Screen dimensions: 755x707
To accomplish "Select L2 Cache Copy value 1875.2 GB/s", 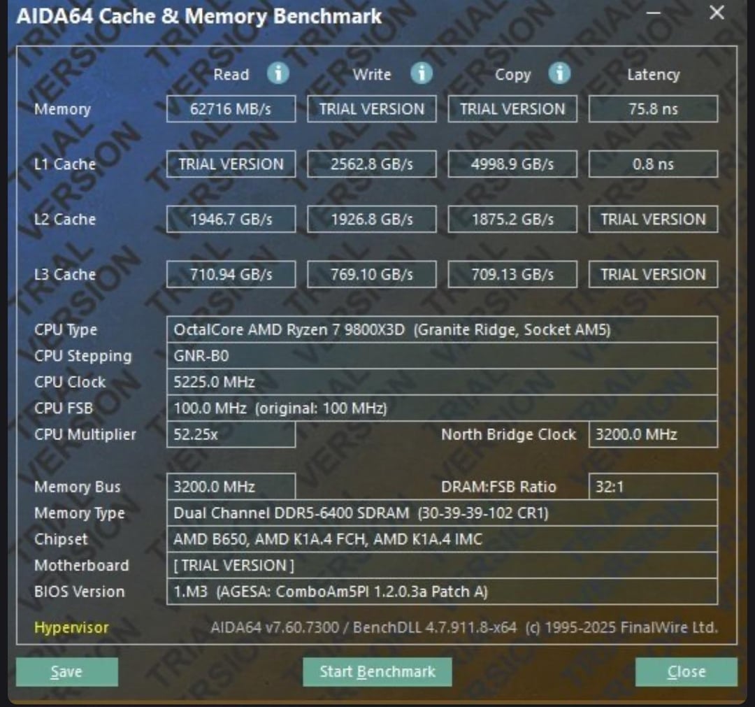I will tap(512, 219).
